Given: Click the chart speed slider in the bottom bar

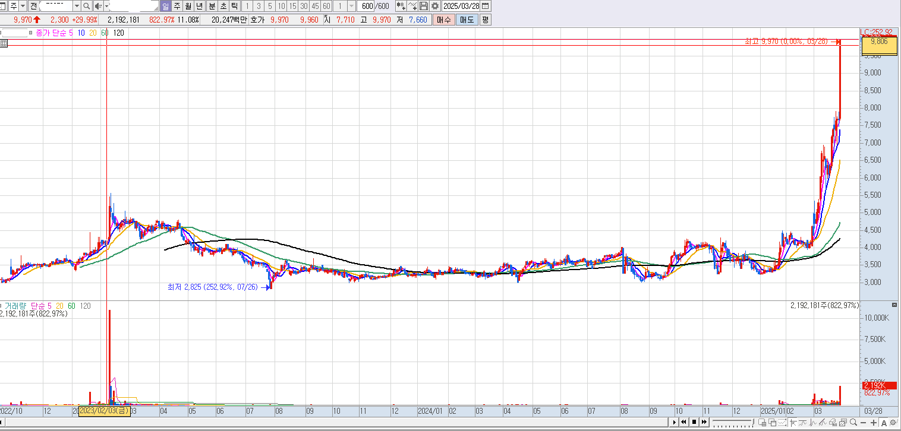Looking at the screenshot, I should [733, 422].
